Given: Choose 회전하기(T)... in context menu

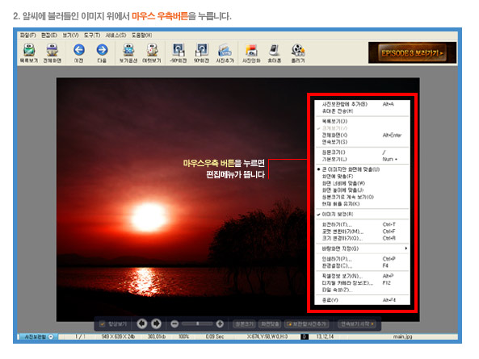Looking at the screenshot, I should [x=362, y=224].
